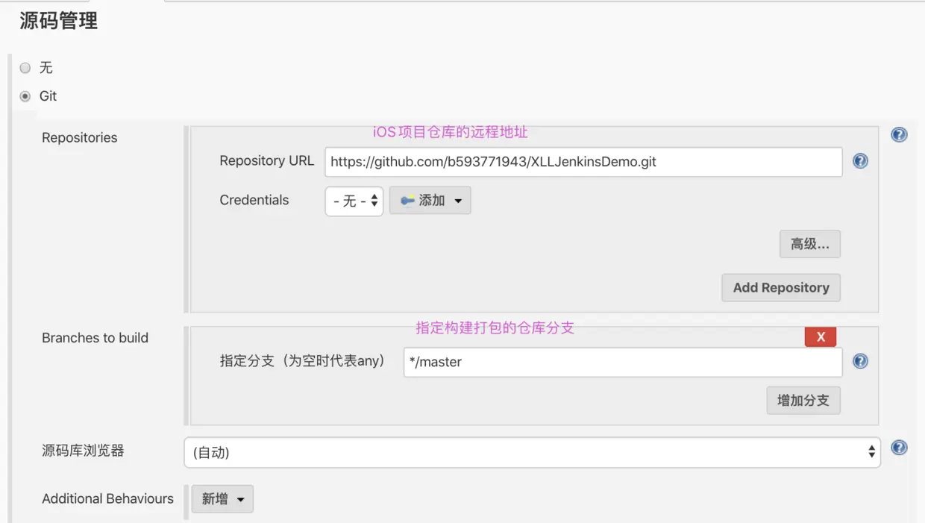Click the 增加分支 button

[x=803, y=401]
